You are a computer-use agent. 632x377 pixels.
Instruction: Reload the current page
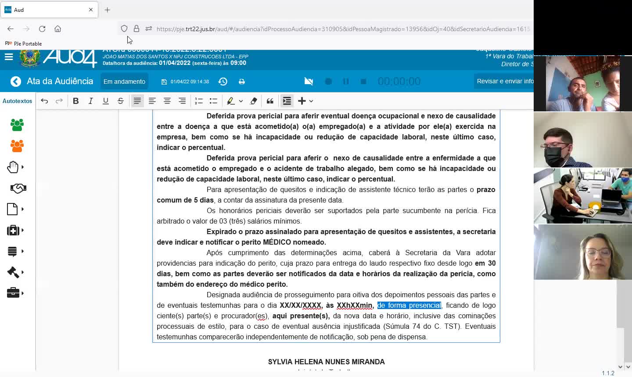click(42, 29)
